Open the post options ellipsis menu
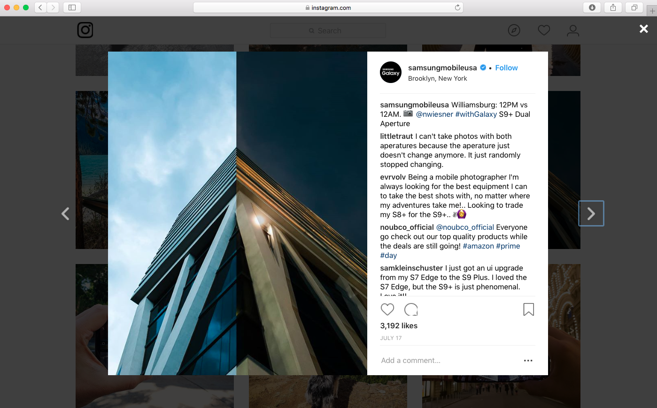Image resolution: width=657 pixels, height=408 pixels. (528, 361)
